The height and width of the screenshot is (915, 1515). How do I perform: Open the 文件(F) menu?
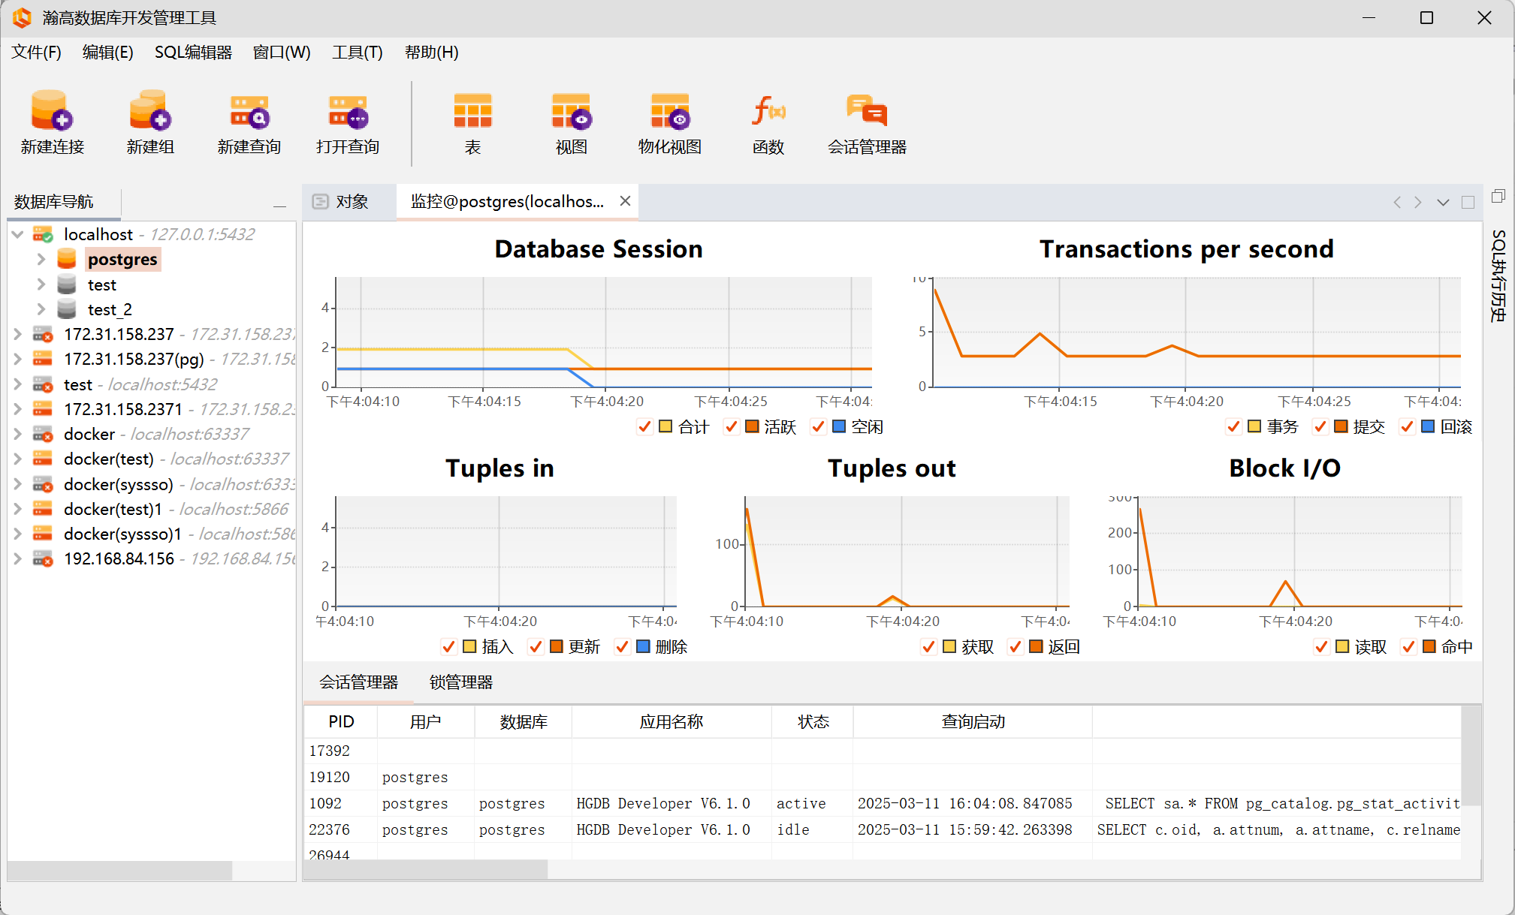click(36, 52)
